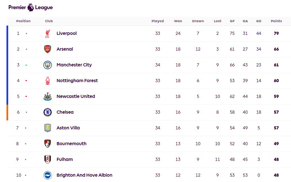This screenshot has height=182, width=291.
Task: Click the Fulham club crest
Action: [48, 159]
